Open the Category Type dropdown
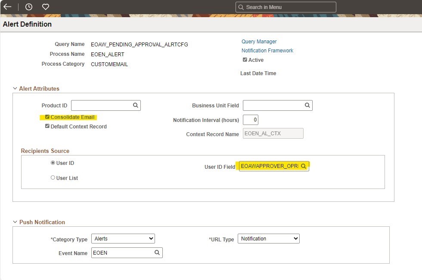 pyautogui.click(x=123, y=238)
